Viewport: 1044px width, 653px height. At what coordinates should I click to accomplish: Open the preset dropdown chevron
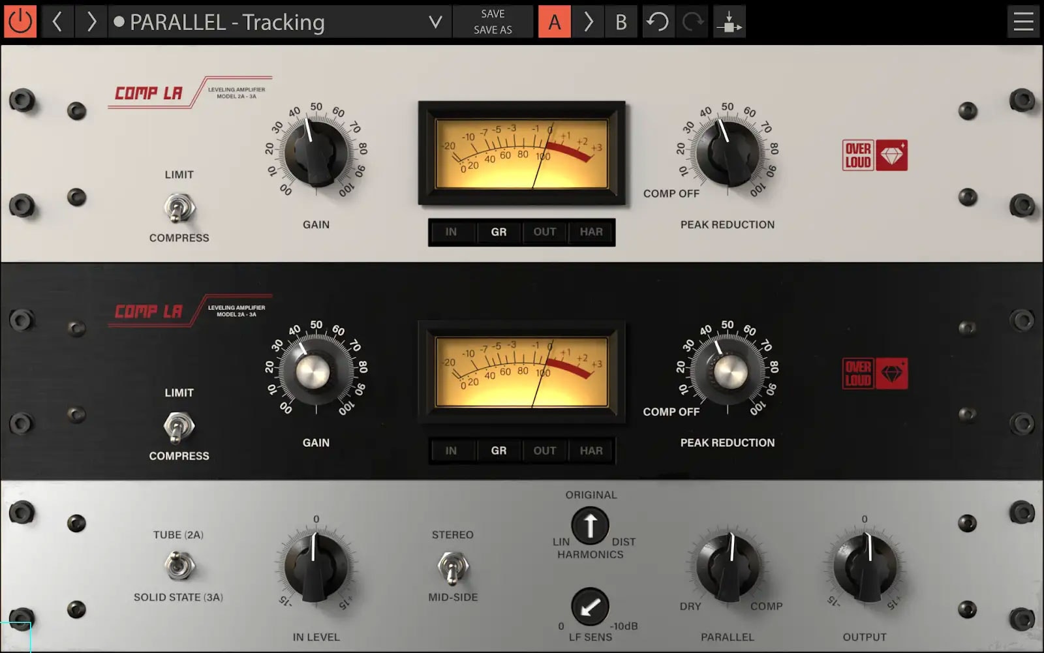point(435,22)
